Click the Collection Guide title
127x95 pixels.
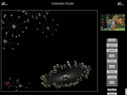(62, 3)
